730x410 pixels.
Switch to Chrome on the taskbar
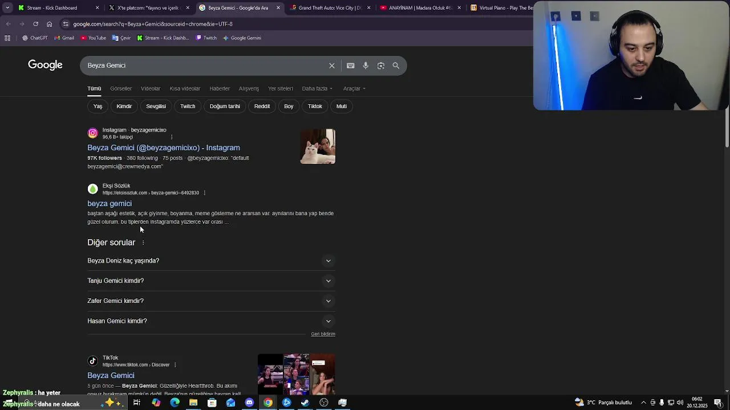(268, 403)
